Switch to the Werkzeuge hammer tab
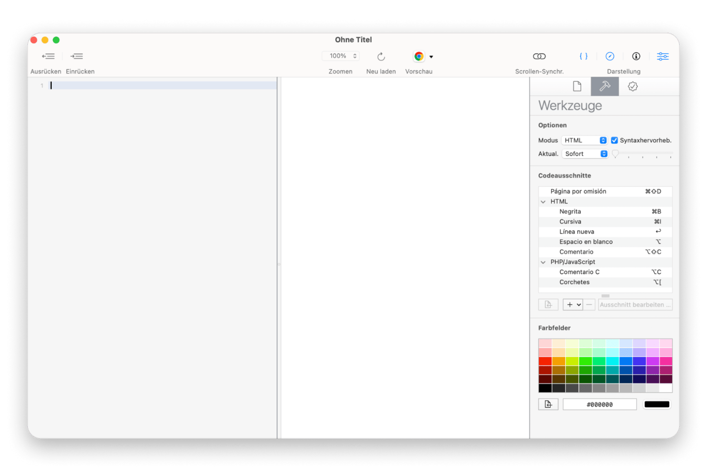This screenshot has height=475, width=707. point(605,86)
